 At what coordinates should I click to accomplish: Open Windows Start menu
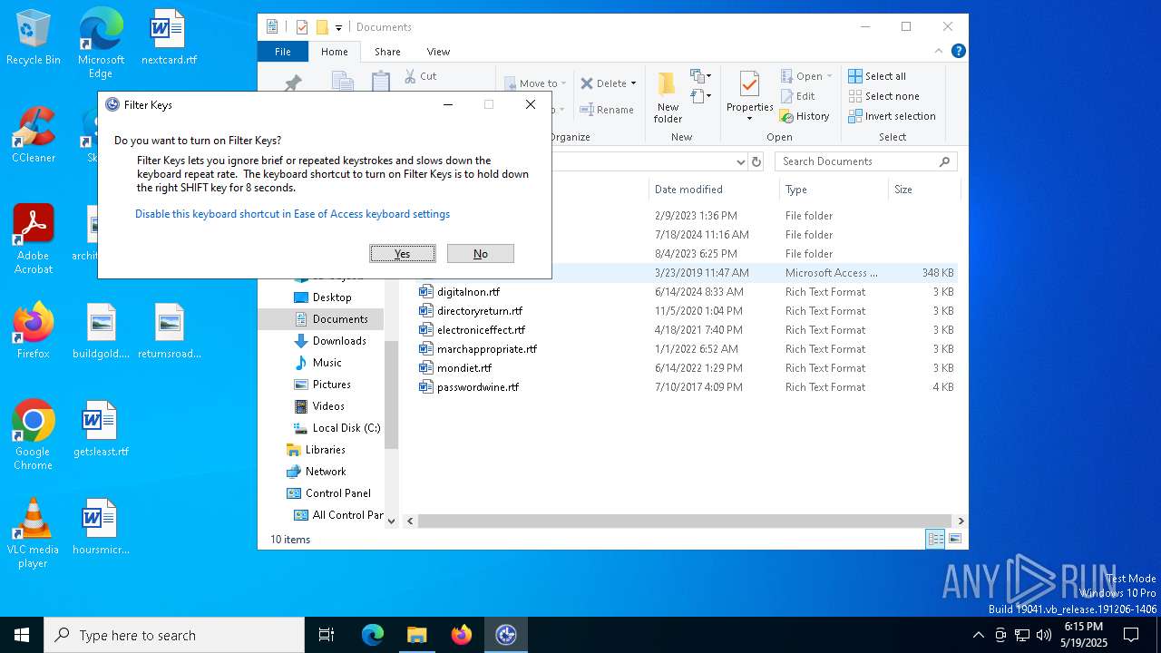click(22, 635)
